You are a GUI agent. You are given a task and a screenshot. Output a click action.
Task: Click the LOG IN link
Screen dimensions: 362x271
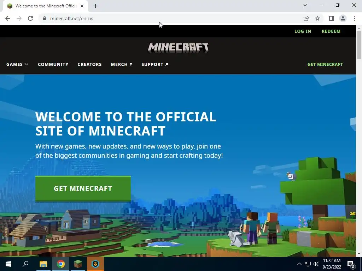click(303, 31)
